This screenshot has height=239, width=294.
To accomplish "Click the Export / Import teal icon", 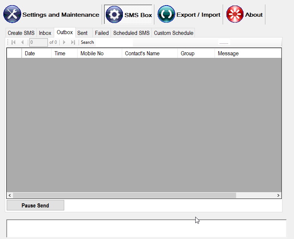I will pos(166,14).
